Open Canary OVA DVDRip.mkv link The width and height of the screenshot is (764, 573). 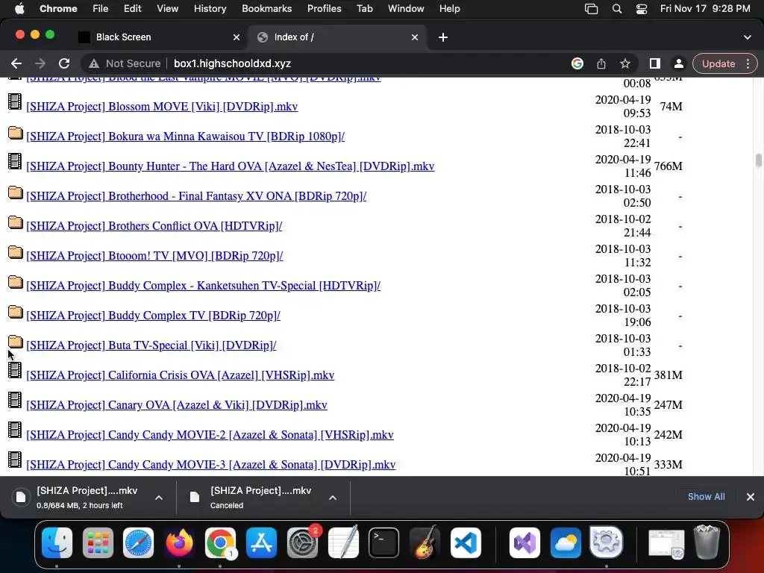pyautogui.click(x=176, y=405)
